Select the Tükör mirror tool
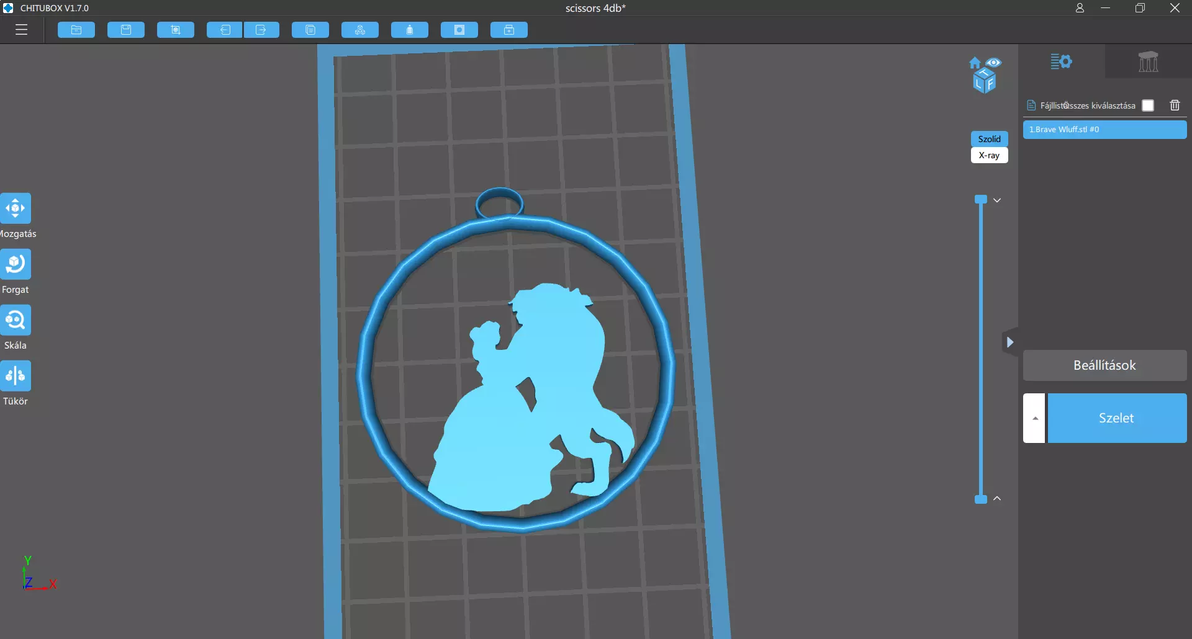Viewport: 1192px width, 639px height. pos(16,376)
